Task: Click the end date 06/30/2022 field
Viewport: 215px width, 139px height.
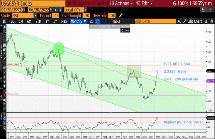Action: click(39, 10)
